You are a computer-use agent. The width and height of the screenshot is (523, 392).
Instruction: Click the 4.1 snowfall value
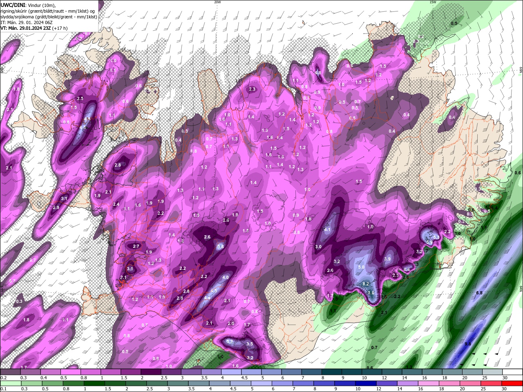327,230
